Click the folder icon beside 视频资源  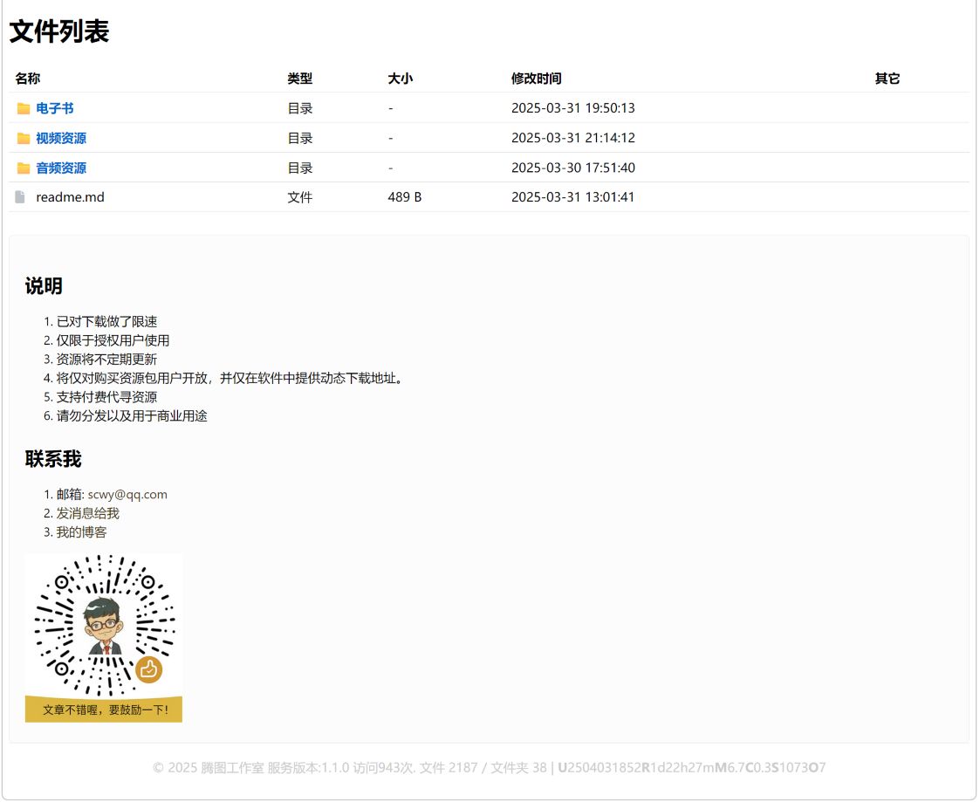[24, 138]
